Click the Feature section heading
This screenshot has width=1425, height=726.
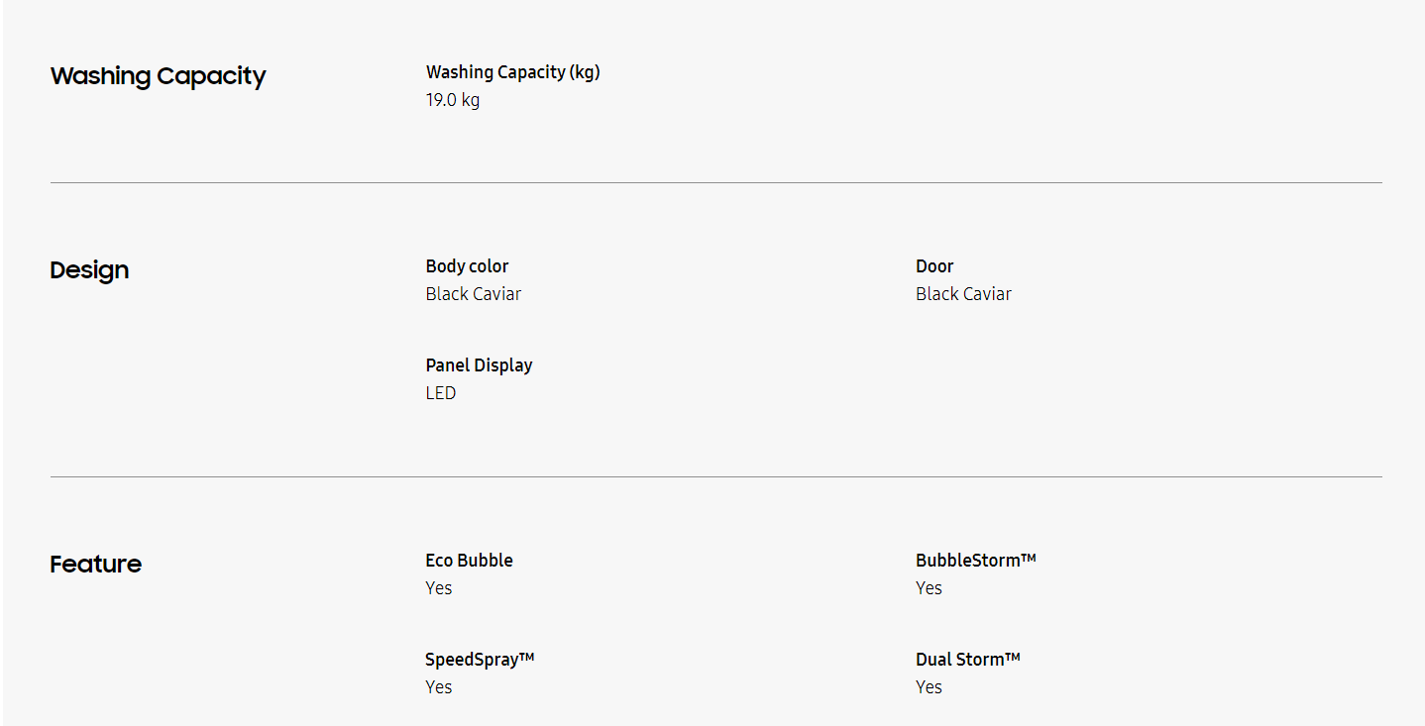pyautogui.click(x=95, y=565)
